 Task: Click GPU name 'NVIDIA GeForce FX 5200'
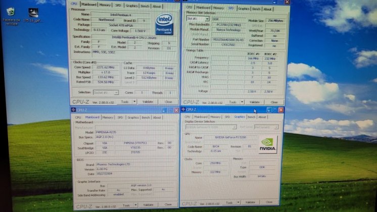230,138
